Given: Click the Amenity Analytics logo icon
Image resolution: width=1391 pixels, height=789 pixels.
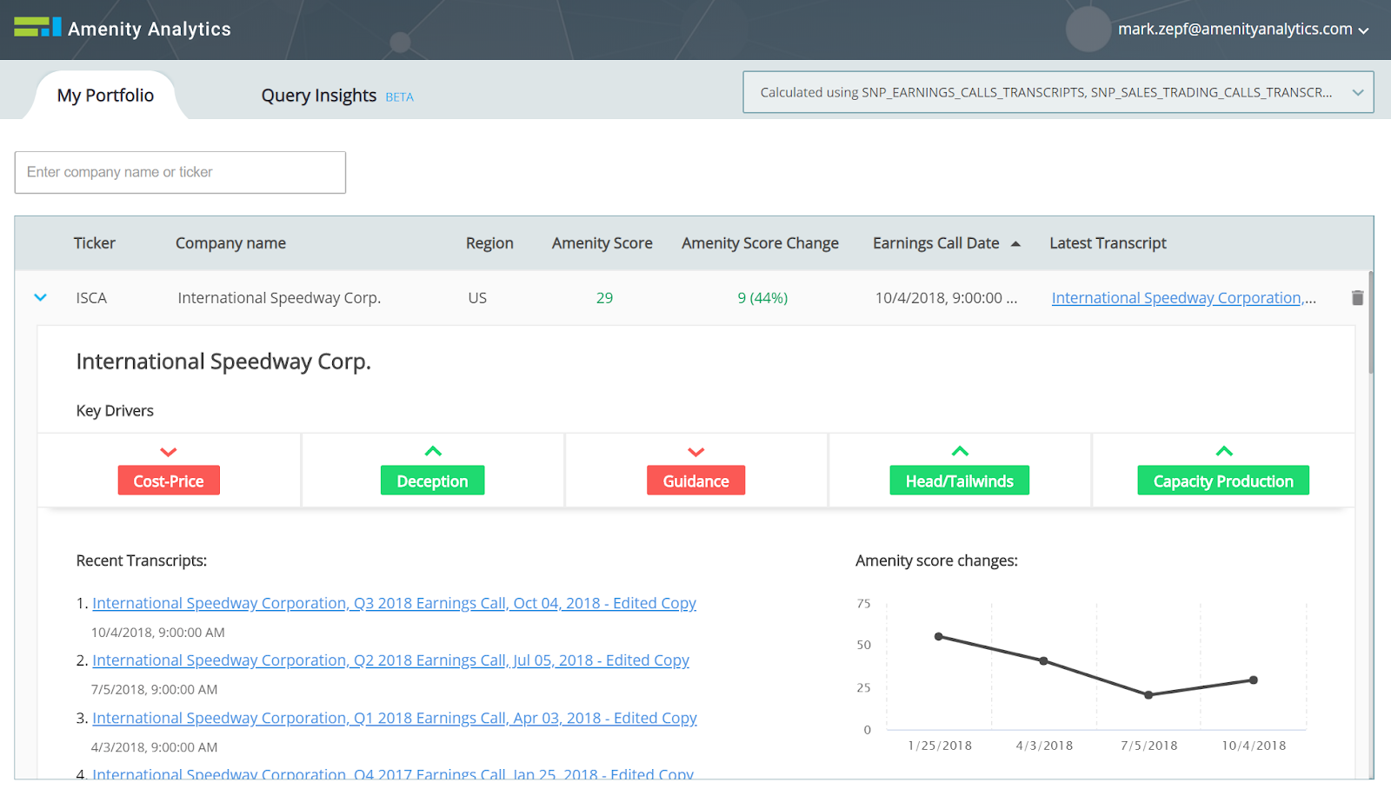Looking at the screenshot, I should click(x=37, y=27).
